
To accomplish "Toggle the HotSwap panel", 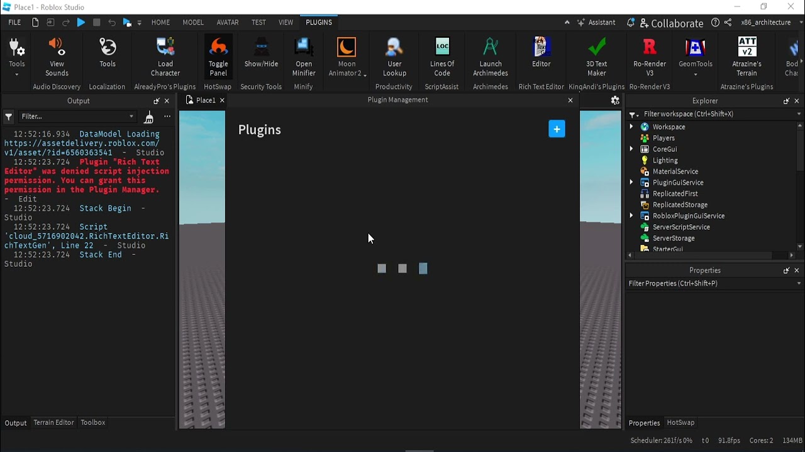I will click(218, 57).
